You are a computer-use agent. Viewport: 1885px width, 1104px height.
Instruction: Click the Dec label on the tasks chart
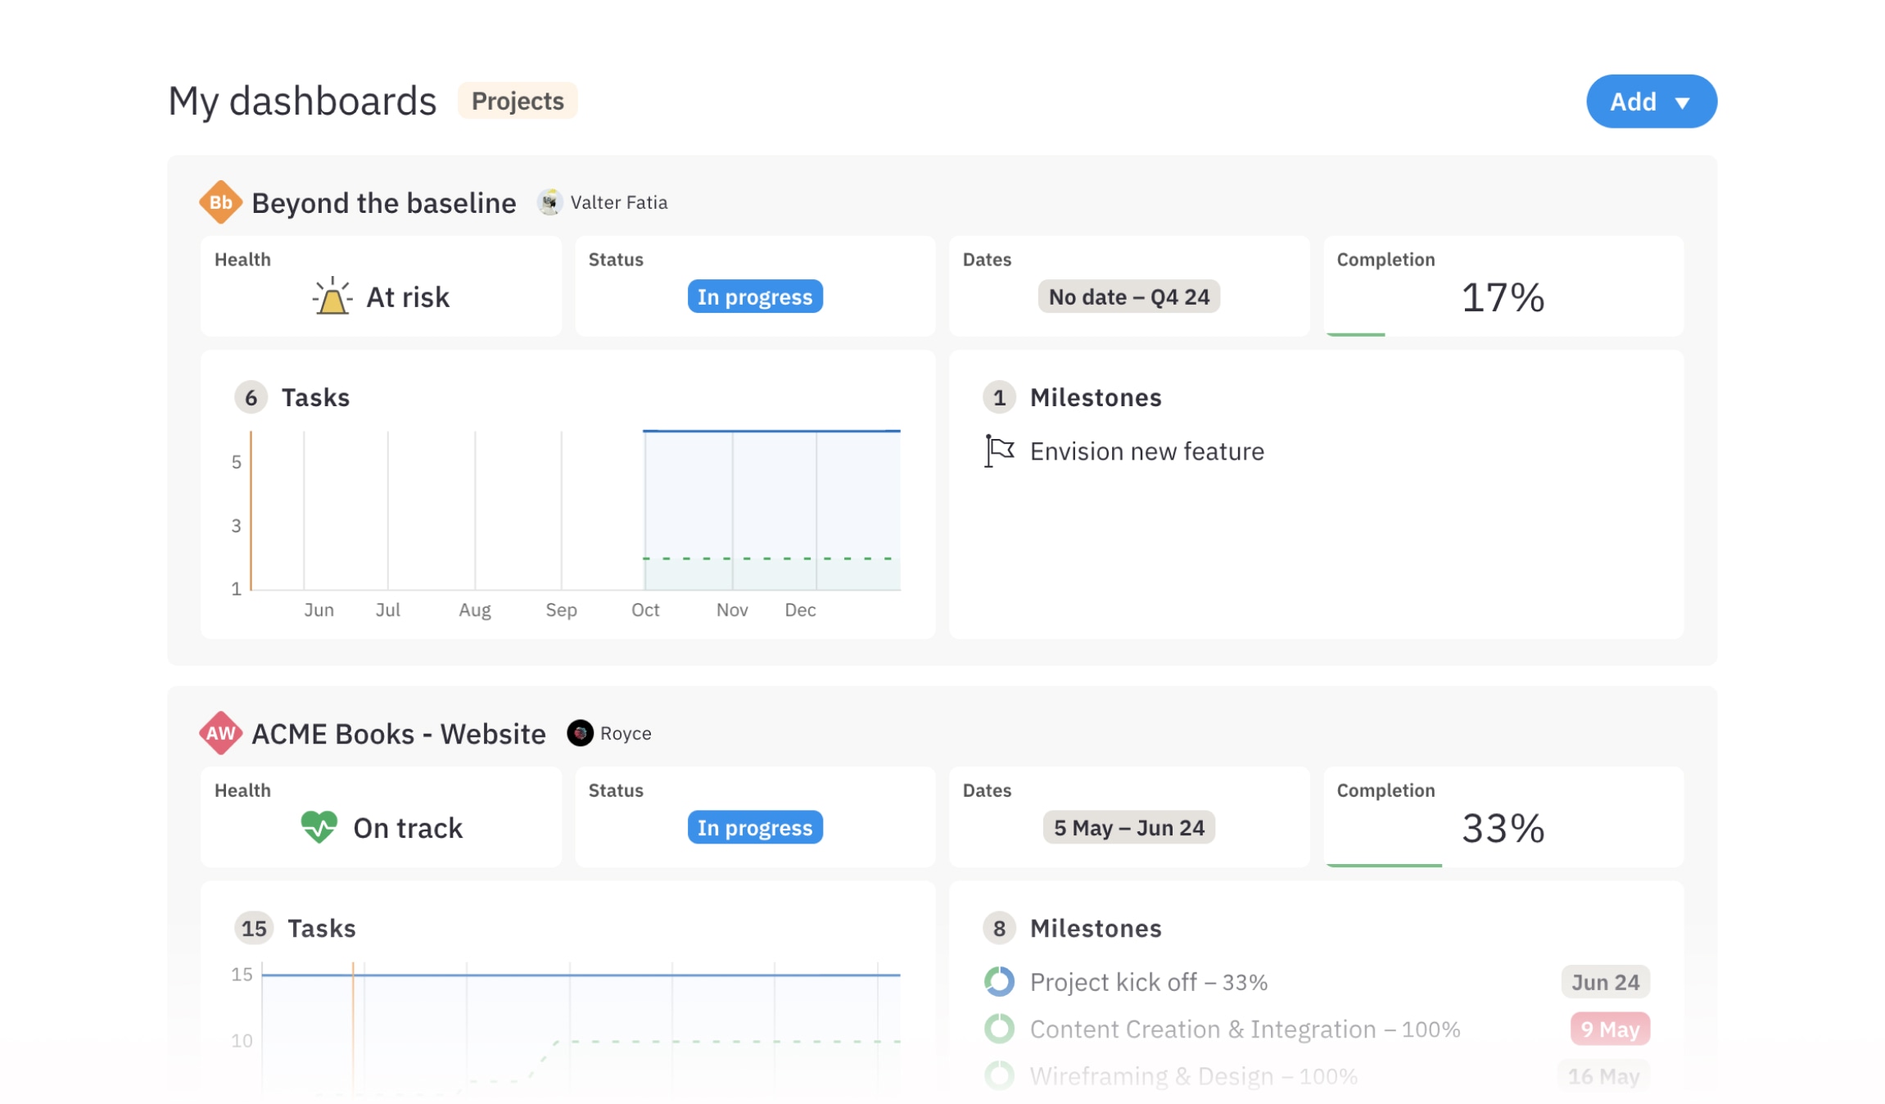[800, 610]
